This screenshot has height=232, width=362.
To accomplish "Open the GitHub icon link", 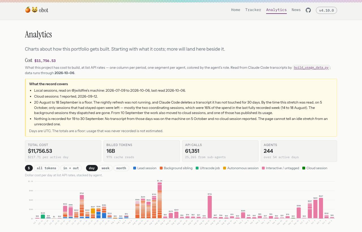I will click(x=308, y=10).
